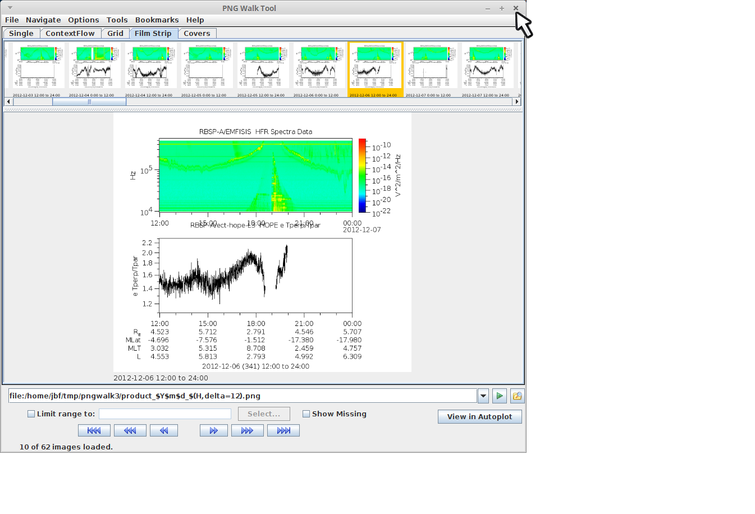The height and width of the screenshot is (514, 755).
Task: Open the window menu arrow in title bar
Action: (x=10, y=8)
